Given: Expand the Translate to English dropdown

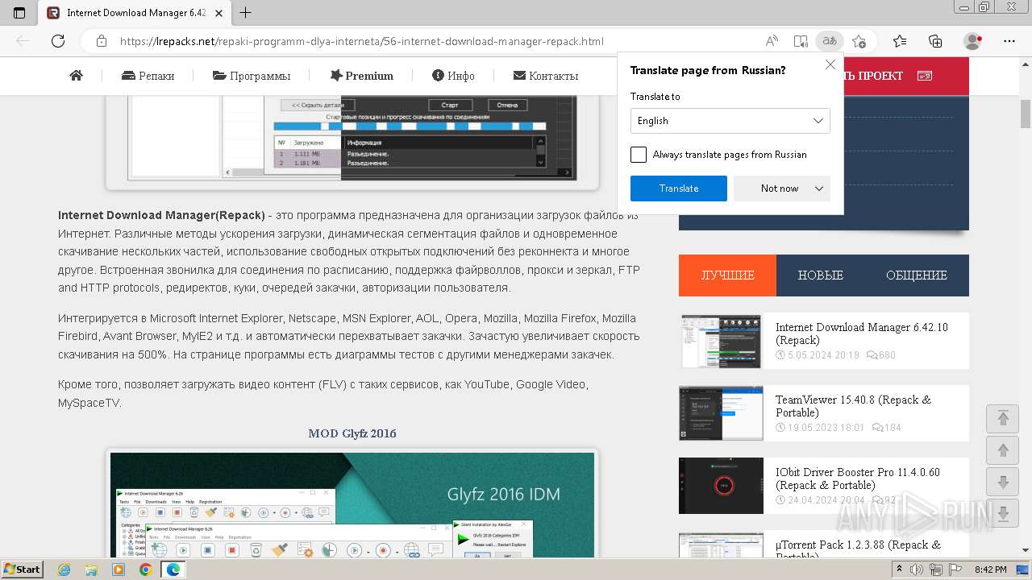Looking at the screenshot, I should click(730, 121).
